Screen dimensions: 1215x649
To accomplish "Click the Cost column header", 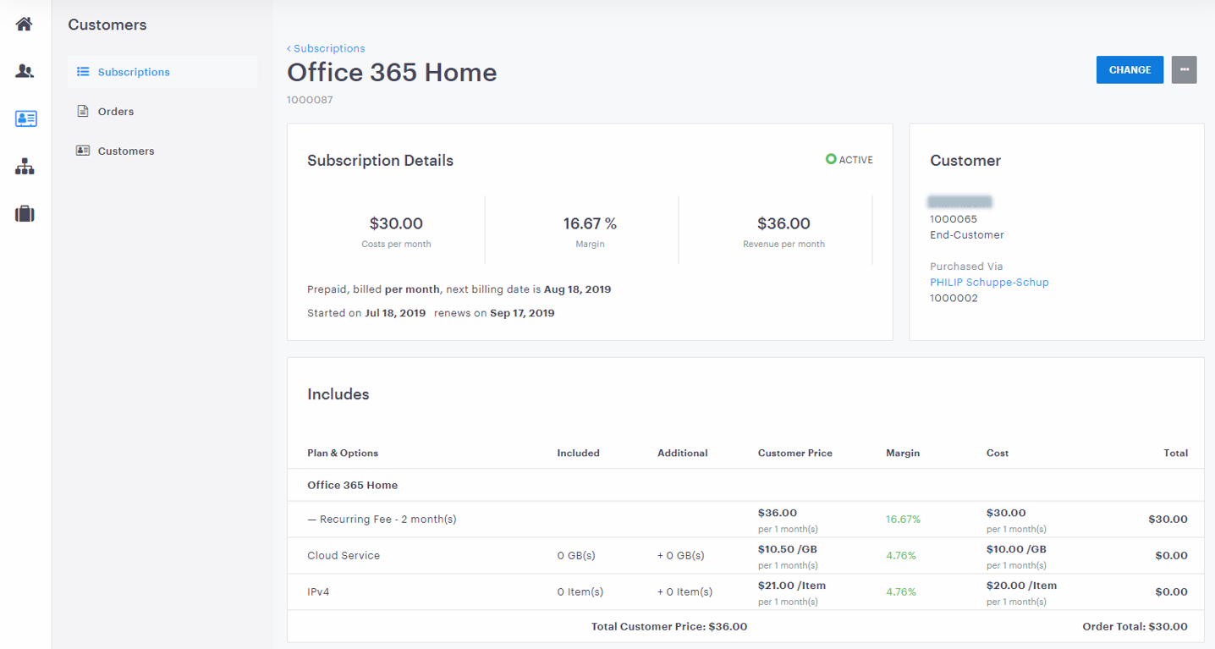I will point(997,453).
